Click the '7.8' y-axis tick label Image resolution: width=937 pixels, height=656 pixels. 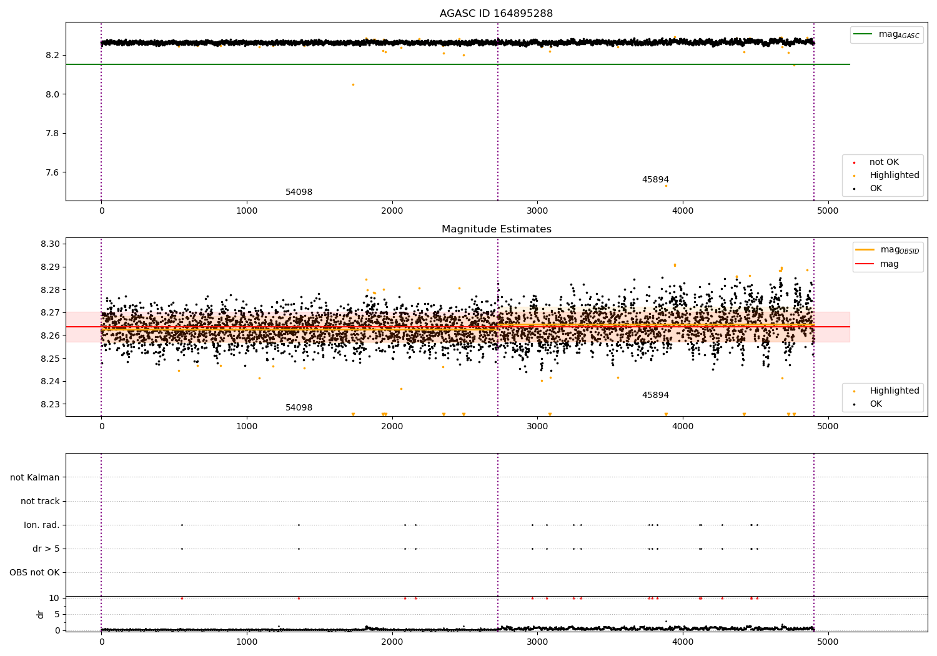[x=52, y=134]
